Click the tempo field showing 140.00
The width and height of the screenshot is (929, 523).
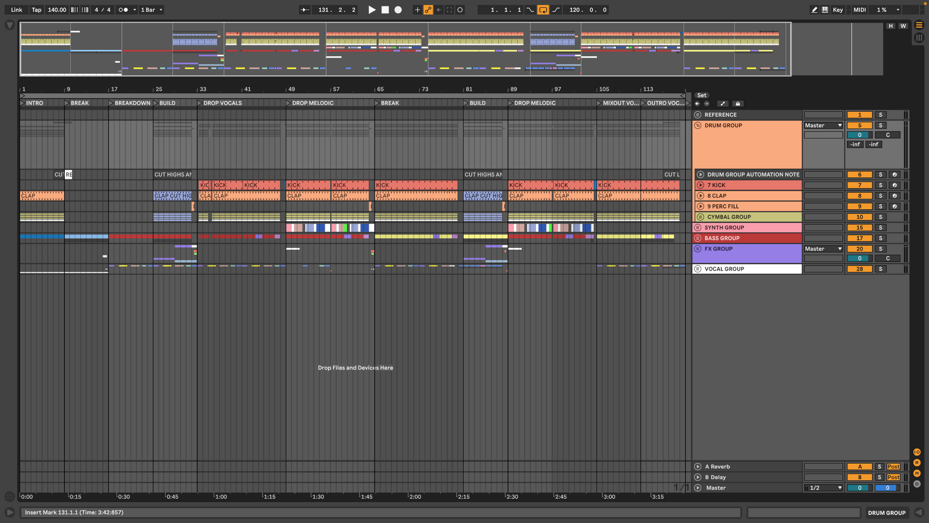pos(57,10)
